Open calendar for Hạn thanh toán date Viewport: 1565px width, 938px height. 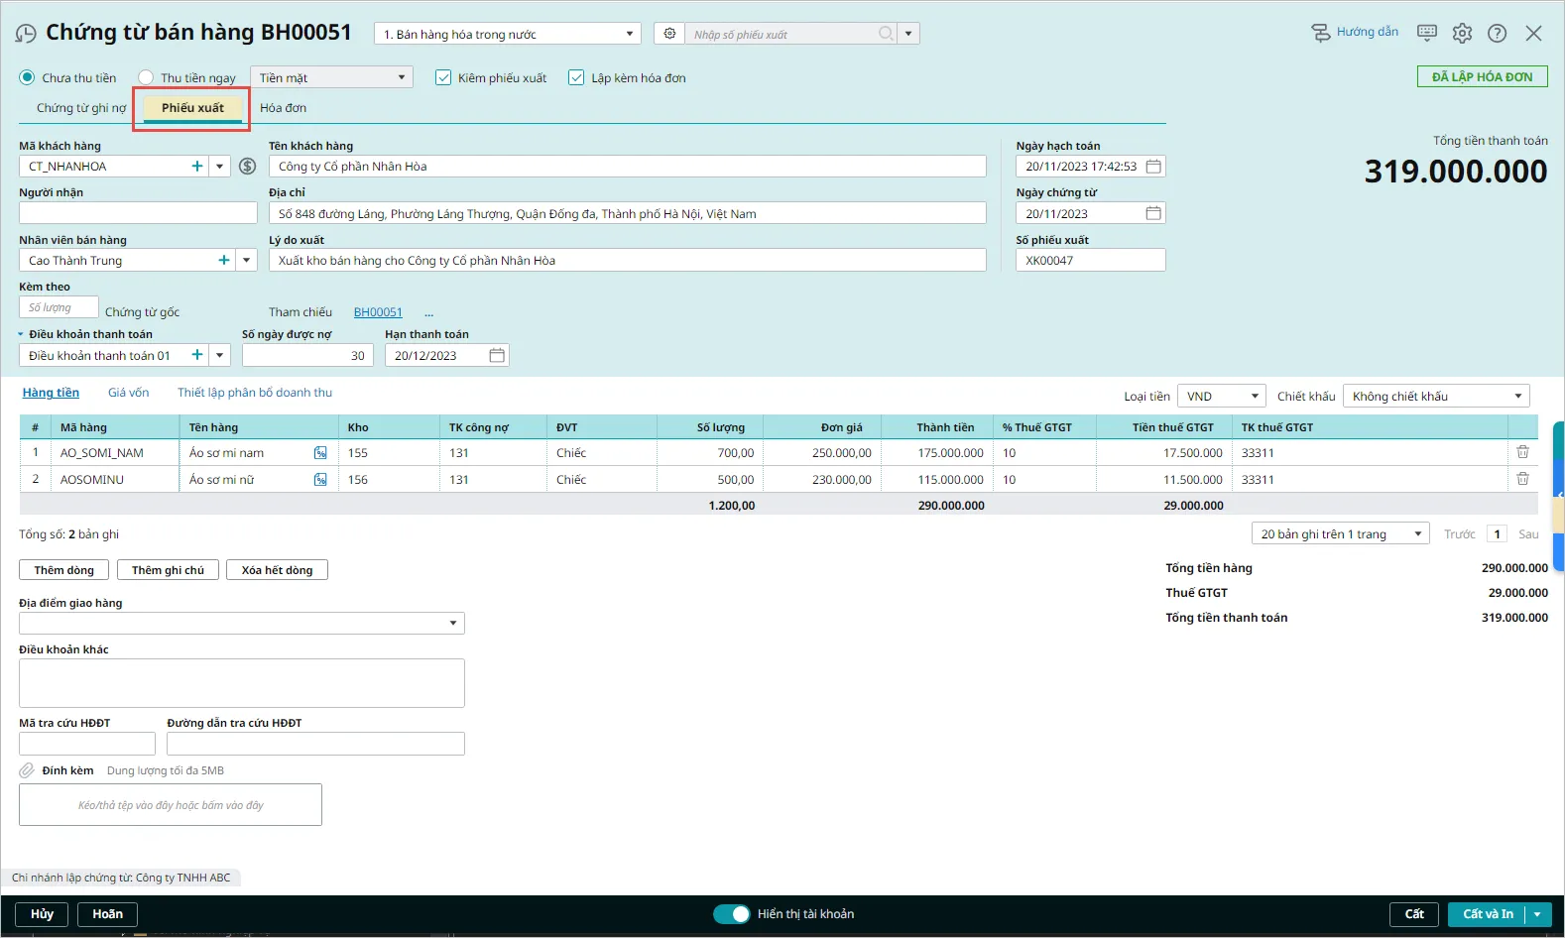[x=497, y=356]
